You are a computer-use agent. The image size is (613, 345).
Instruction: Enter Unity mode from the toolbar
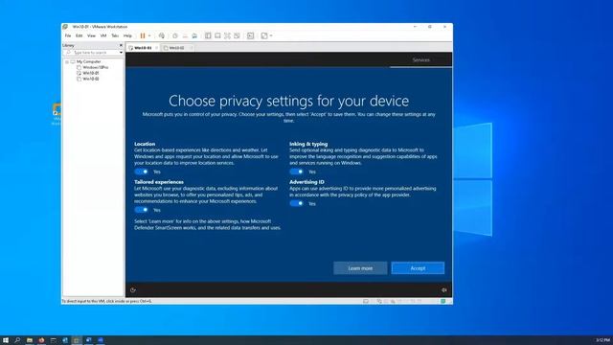pyautogui.click(x=237, y=35)
